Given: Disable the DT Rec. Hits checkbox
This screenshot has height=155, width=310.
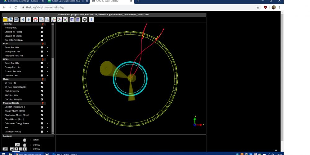Looking at the screenshot, I should (x=42, y=83).
